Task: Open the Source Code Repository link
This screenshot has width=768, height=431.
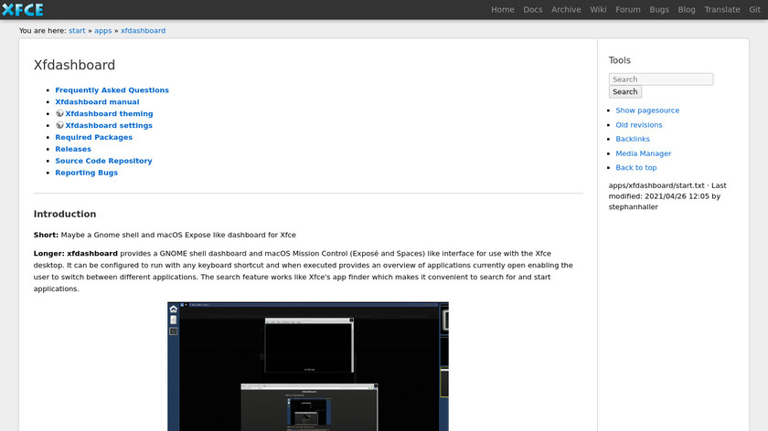Action: [x=103, y=161]
